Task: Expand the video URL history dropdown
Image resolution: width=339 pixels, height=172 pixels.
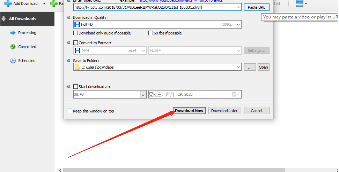Action: point(238,7)
